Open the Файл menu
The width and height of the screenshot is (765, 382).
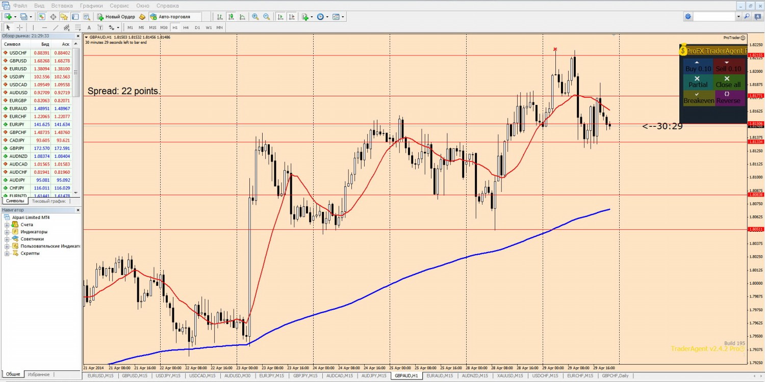click(20, 6)
